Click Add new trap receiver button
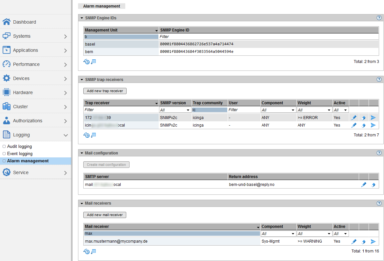384x261 pixels. point(105,91)
